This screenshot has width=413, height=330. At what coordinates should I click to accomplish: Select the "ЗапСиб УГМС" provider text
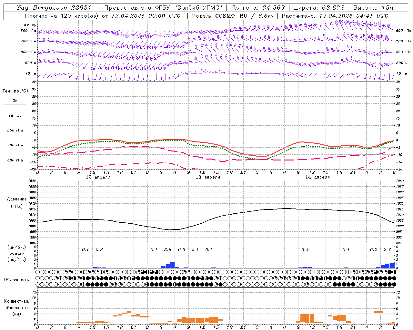[x=197, y=8]
